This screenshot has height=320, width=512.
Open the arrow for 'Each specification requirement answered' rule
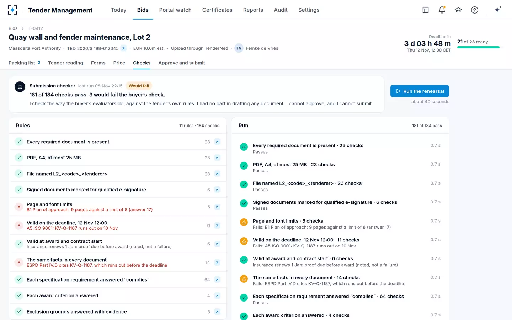[217, 280]
